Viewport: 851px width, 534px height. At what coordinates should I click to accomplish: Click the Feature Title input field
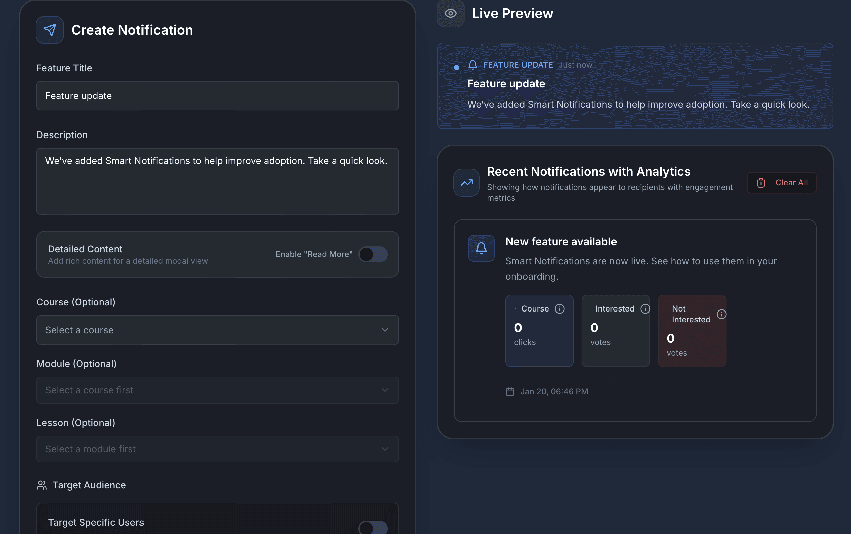click(217, 96)
